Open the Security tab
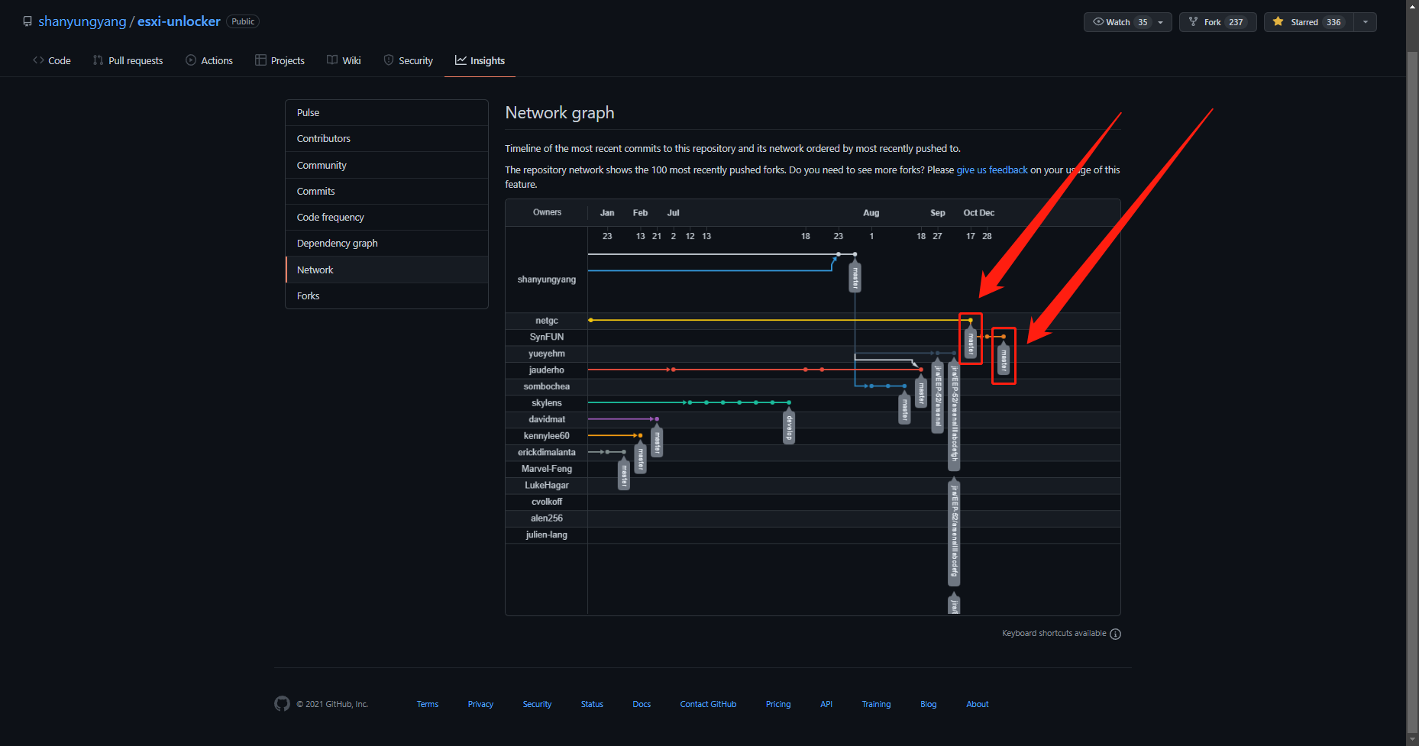 pos(408,60)
